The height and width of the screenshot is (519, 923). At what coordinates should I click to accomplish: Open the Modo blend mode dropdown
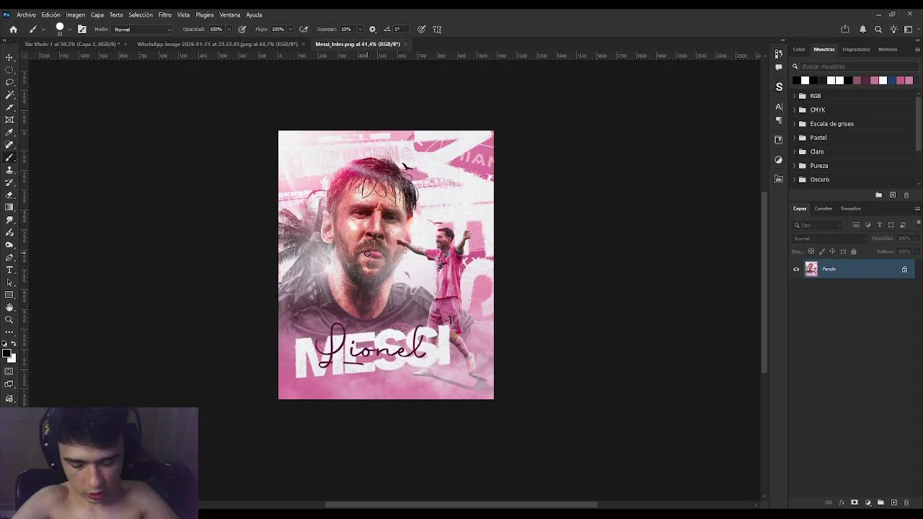pos(143,30)
